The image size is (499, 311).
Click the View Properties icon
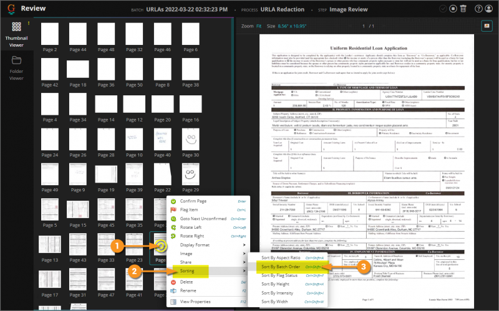pos(173,302)
